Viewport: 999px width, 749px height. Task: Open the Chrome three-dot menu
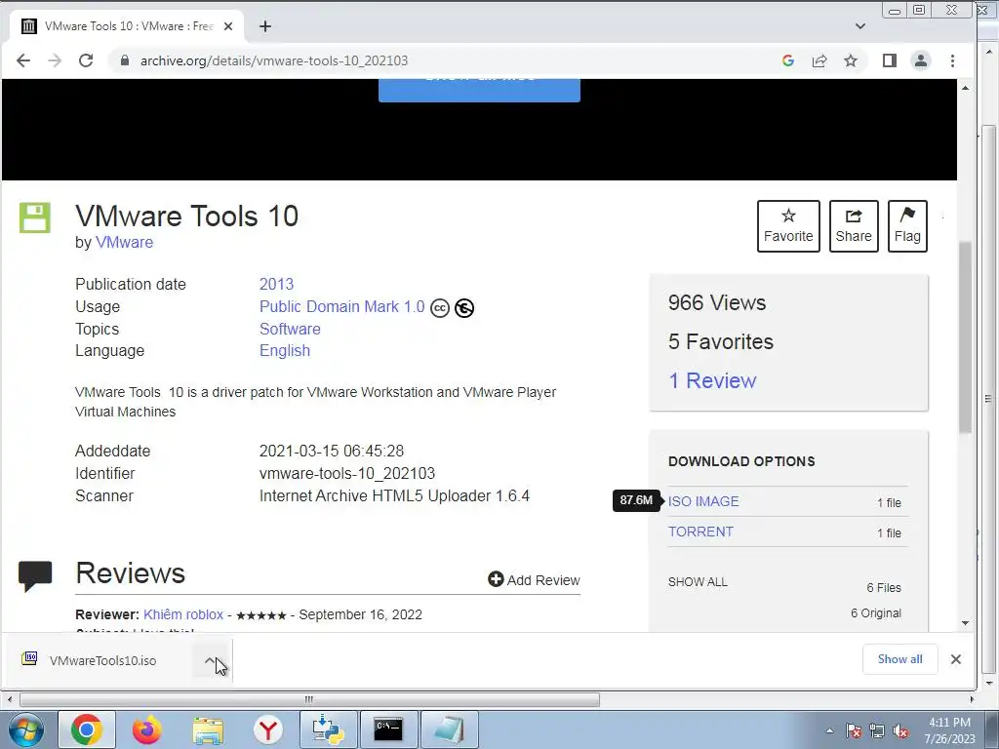click(x=952, y=60)
